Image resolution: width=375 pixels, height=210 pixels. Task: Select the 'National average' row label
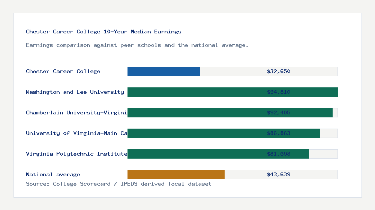[x=53, y=175]
